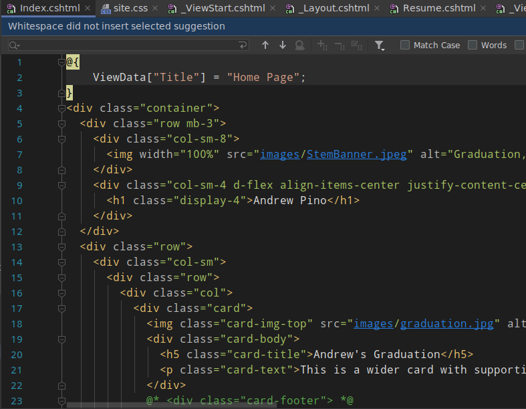Click the fold end marker at line 8
Viewport: 526px width, 409px height.
tap(61, 170)
